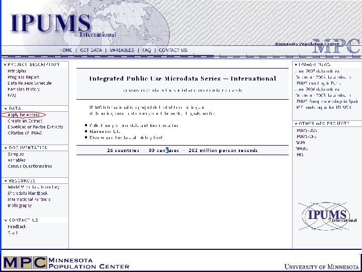Open the Microdata Handbook link
Screen dimensions: 362x272
click(x=28, y=193)
